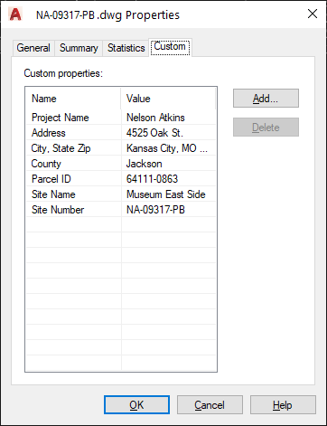The image size is (327, 426).
Task: Select the County property row
Action: [121, 164]
